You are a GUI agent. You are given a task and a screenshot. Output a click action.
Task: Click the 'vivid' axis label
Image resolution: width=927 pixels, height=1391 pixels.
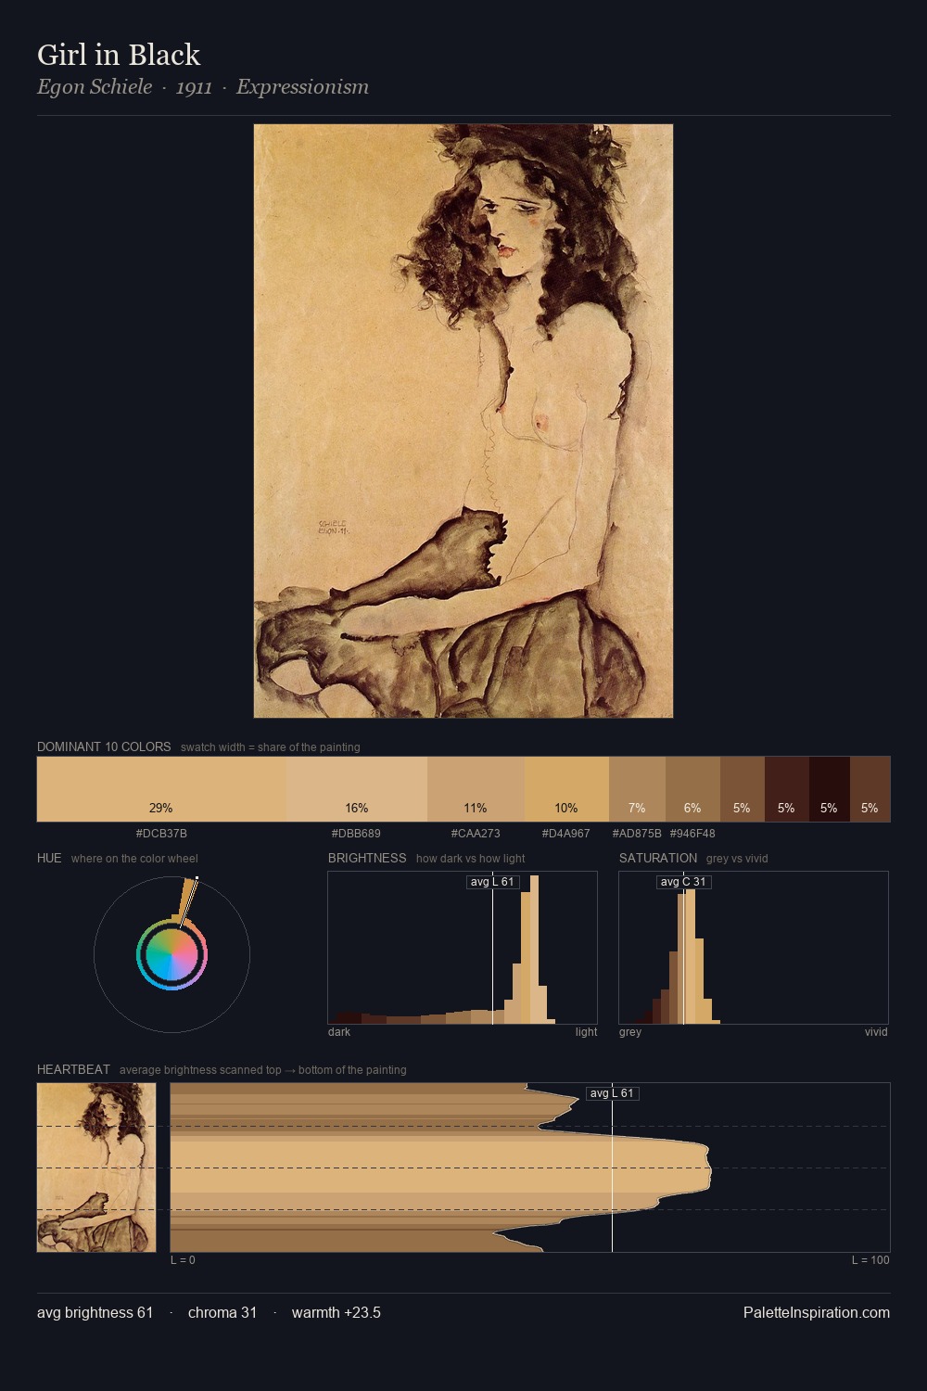[876, 1032]
